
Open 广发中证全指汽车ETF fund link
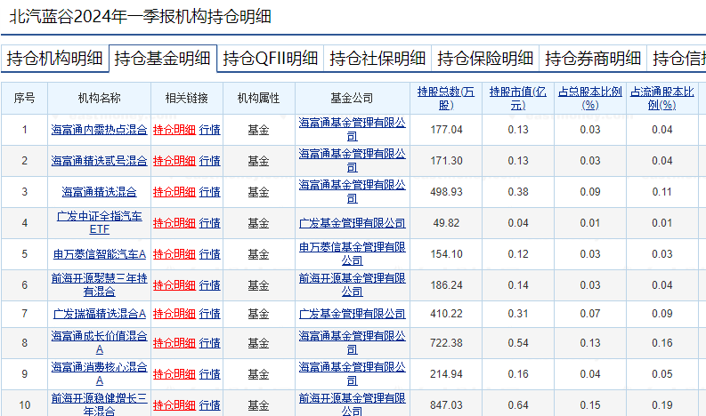pyautogui.click(x=99, y=223)
